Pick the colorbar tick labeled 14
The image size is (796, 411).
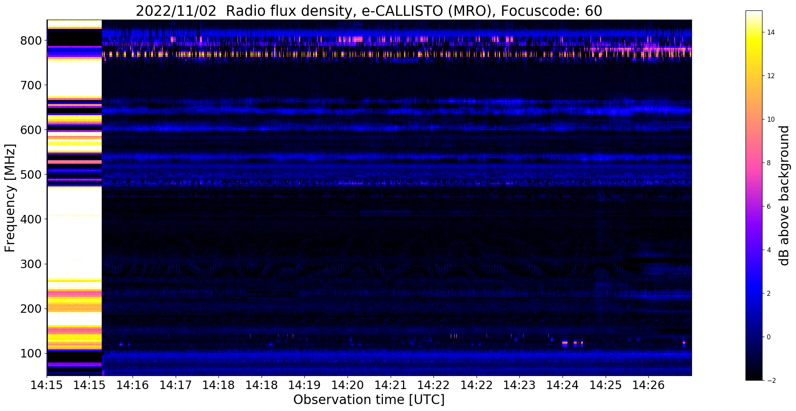coord(771,32)
